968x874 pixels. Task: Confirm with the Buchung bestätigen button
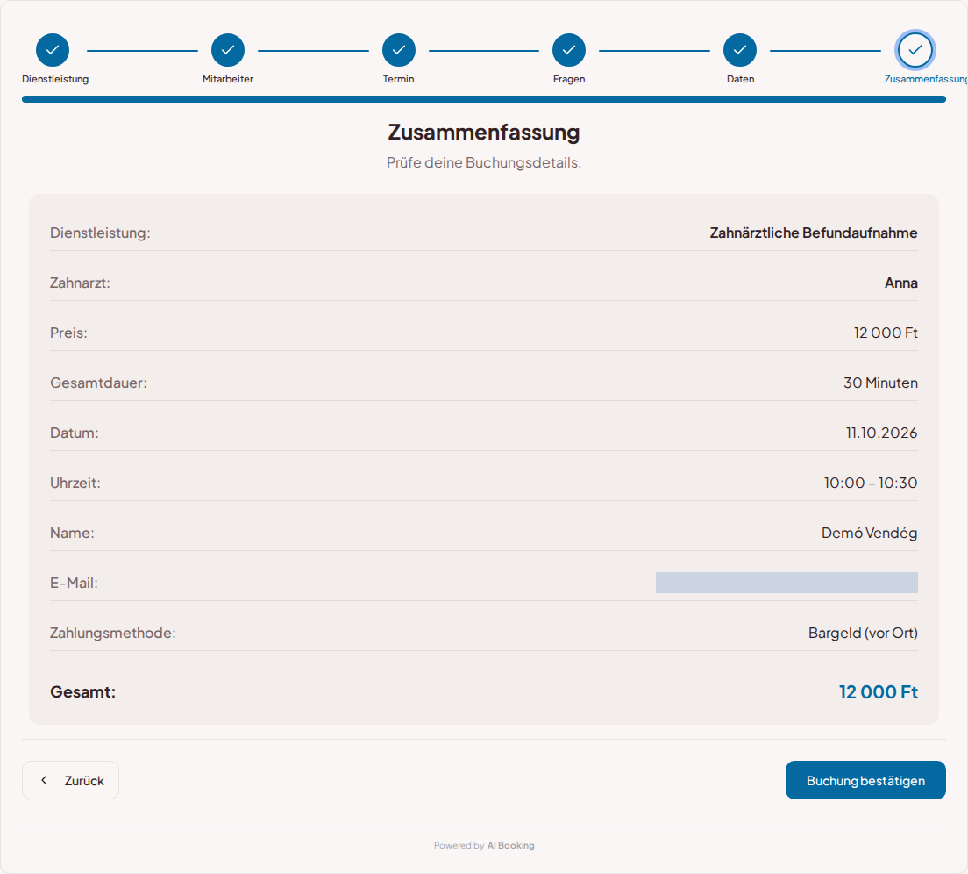[x=865, y=780]
